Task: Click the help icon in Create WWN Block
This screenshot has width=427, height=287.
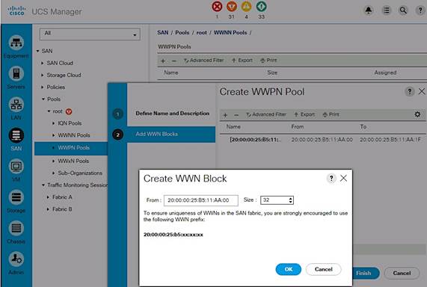Action: pos(331,179)
